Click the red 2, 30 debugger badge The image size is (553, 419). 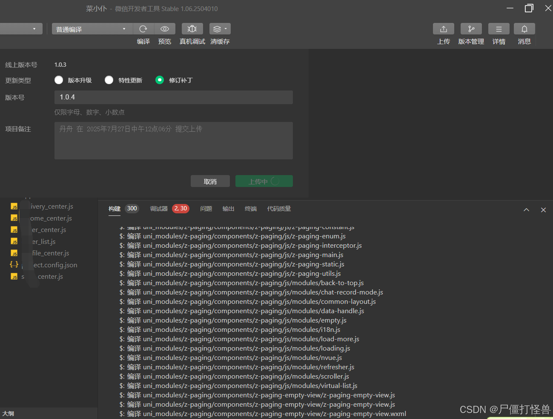(x=181, y=209)
